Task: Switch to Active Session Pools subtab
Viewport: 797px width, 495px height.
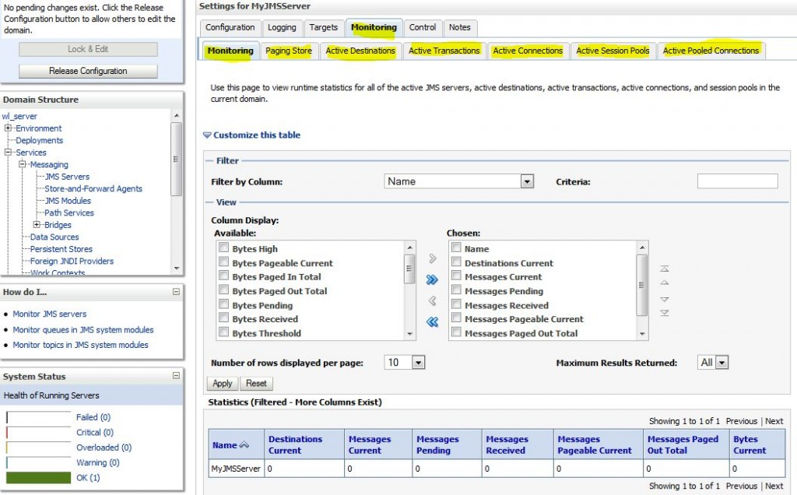Action: (613, 51)
